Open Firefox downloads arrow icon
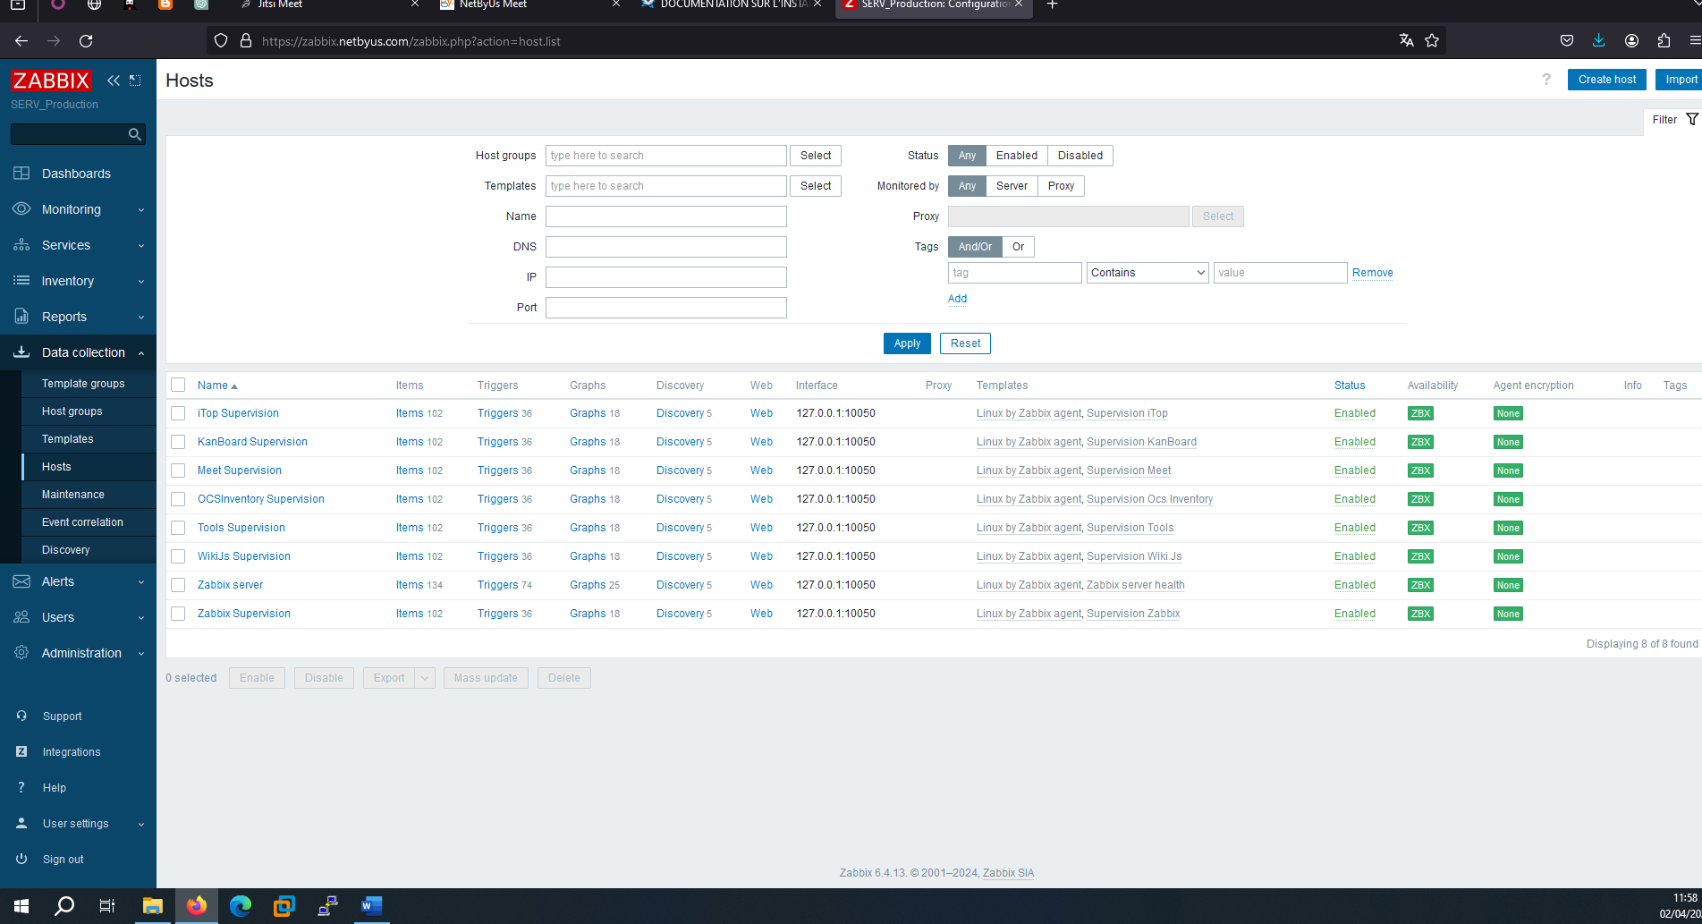The height and width of the screenshot is (924, 1702). coord(1598,40)
